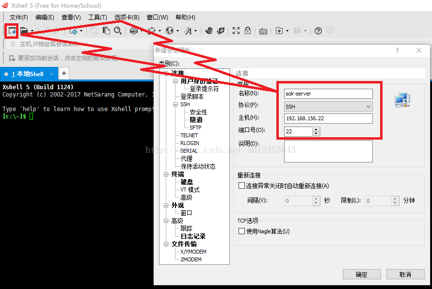Open the 工具(T) menu

[97, 17]
